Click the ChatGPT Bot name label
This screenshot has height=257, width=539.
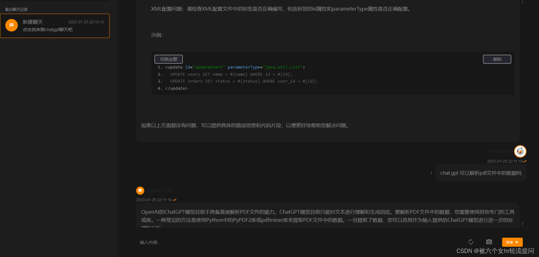point(160,191)
